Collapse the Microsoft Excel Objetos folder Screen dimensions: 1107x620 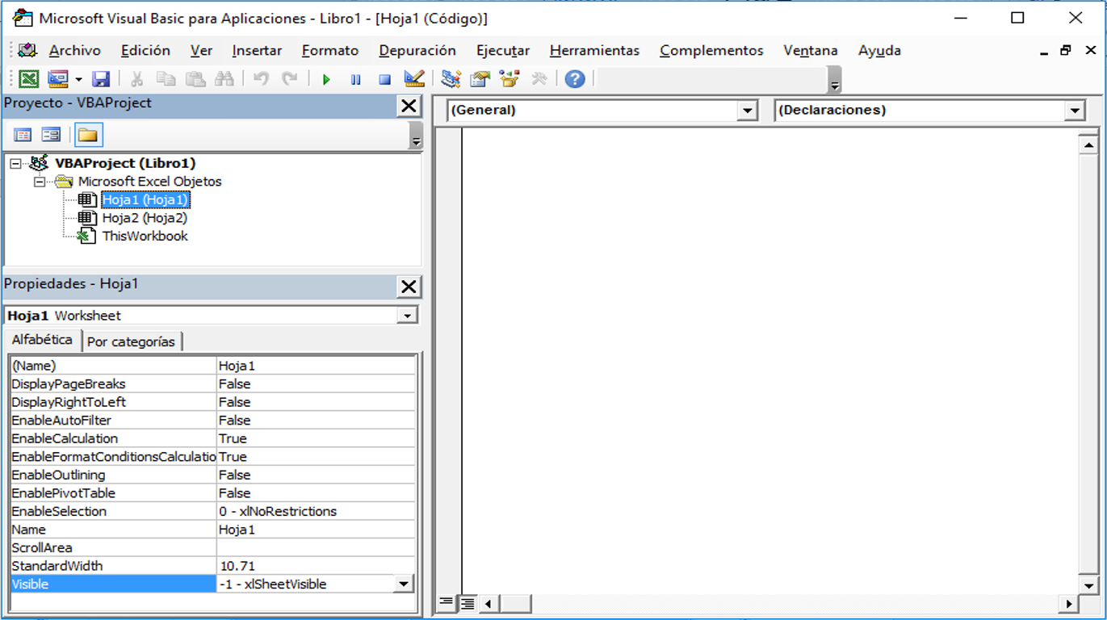pos(39,182)
